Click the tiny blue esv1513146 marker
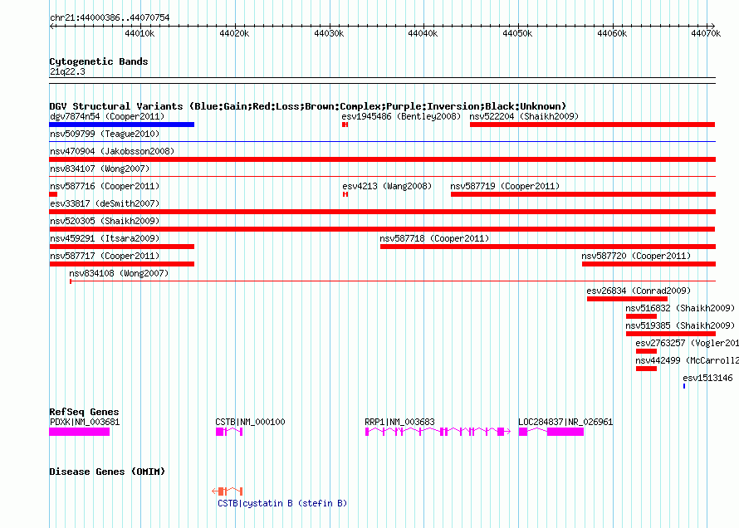739x528 pixels. (684, 386)
